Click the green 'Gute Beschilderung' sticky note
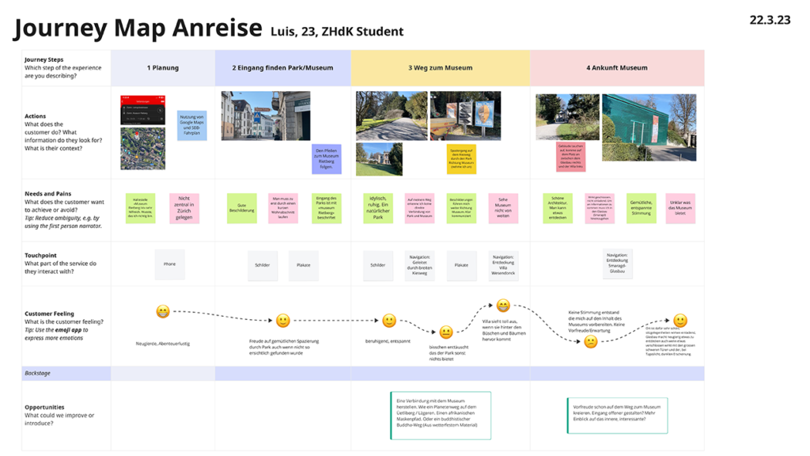810x456 pixels. coord(242,208)
